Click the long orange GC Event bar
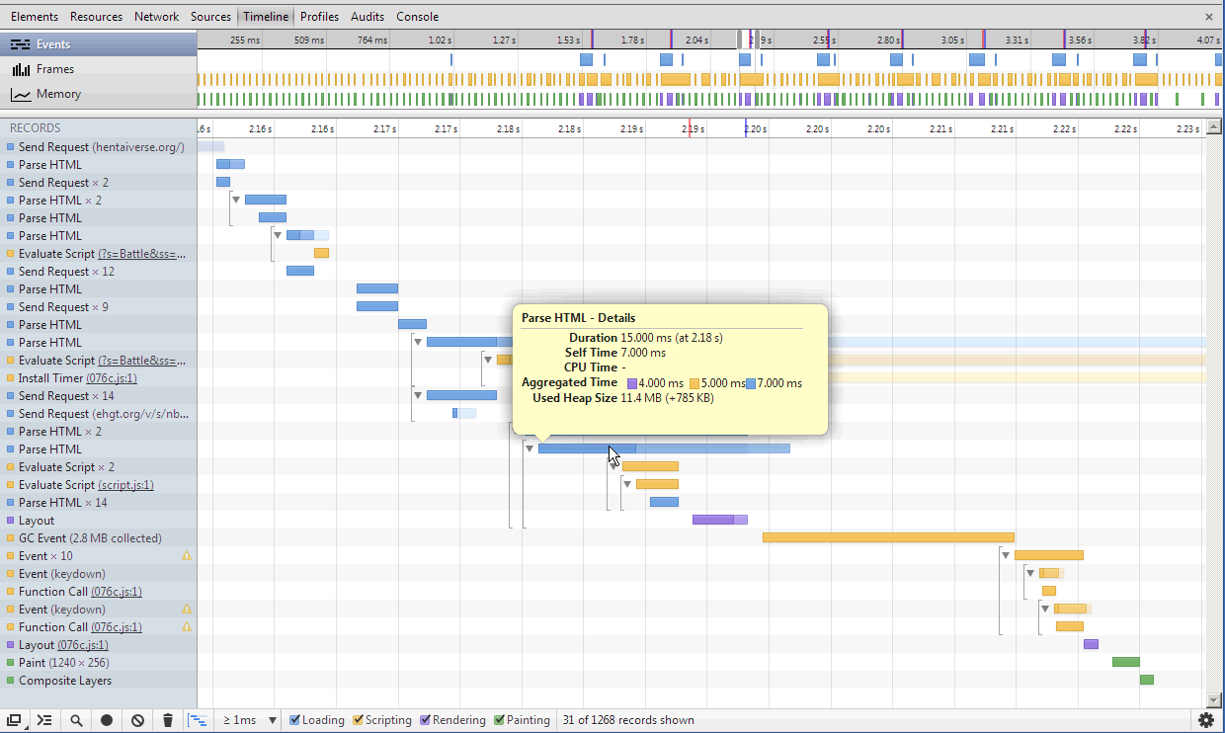Image resolution: width=1225 pixels, height=733 pixels. pyautogui.click(x=888, y=537)
